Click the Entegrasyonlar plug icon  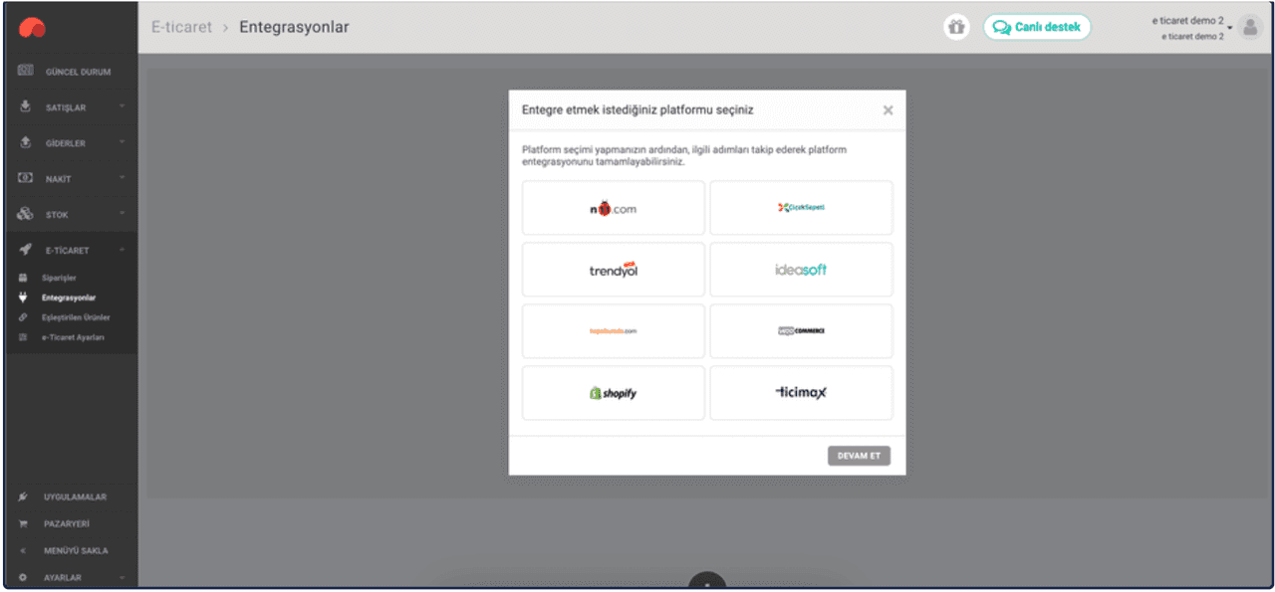click(23, 297)
